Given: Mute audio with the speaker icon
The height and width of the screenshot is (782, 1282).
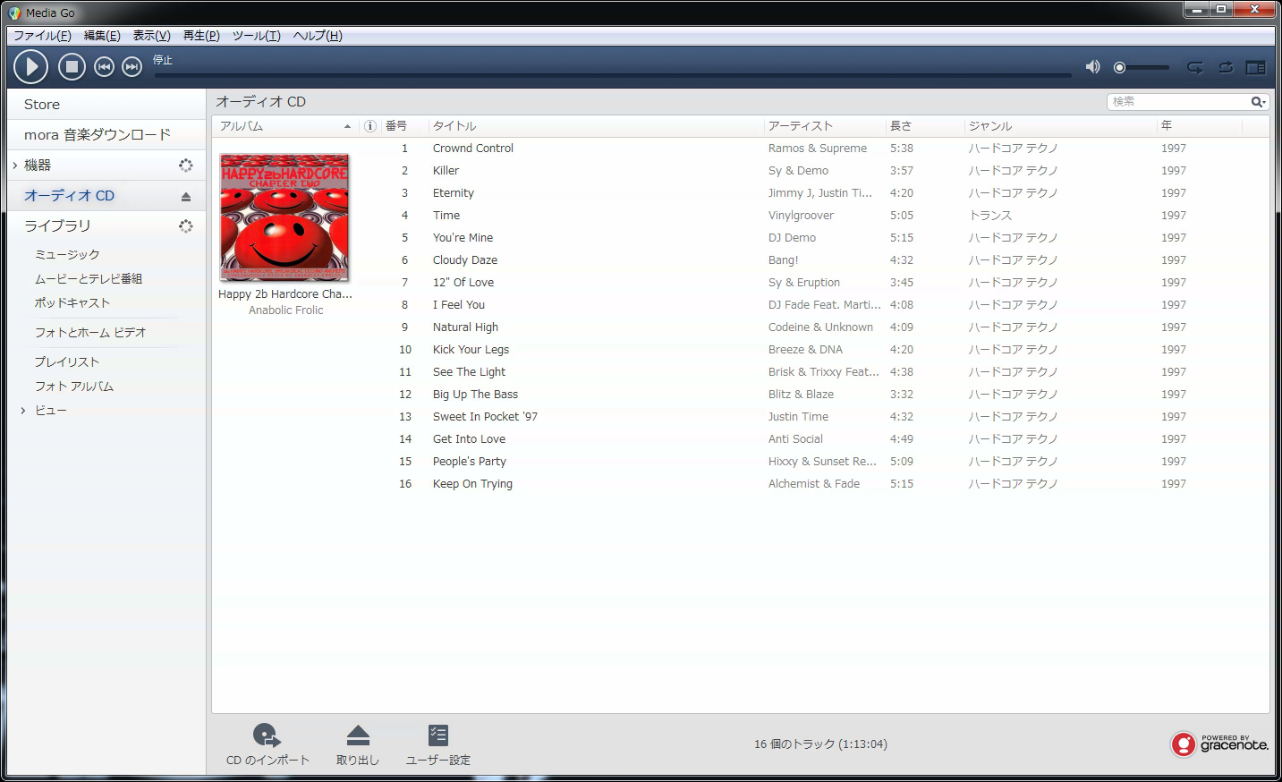Looking at the screenshot, I should tap(1092, 67).
